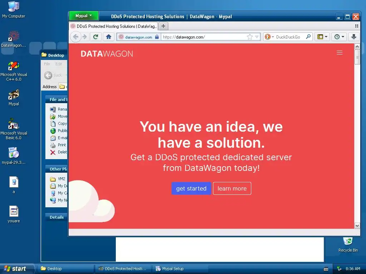Select the DDoS Protected Hosting Solutions tab
The height and width of the screenshot is (274, 366).
pos(114,26)
